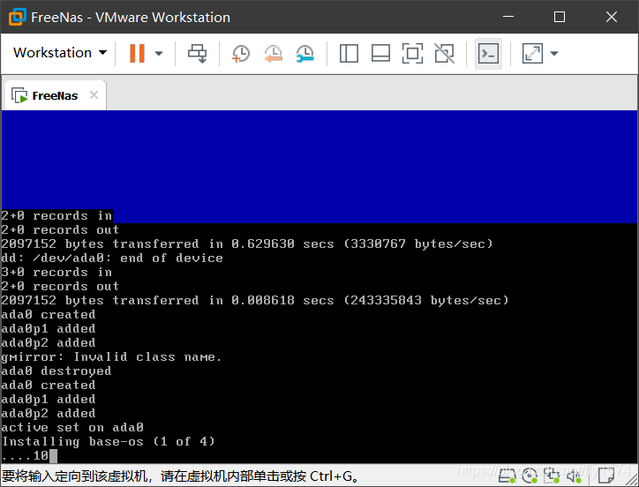The image size is (639, 487).
Task: Take a snapshot of the VM
Action: 240,54
